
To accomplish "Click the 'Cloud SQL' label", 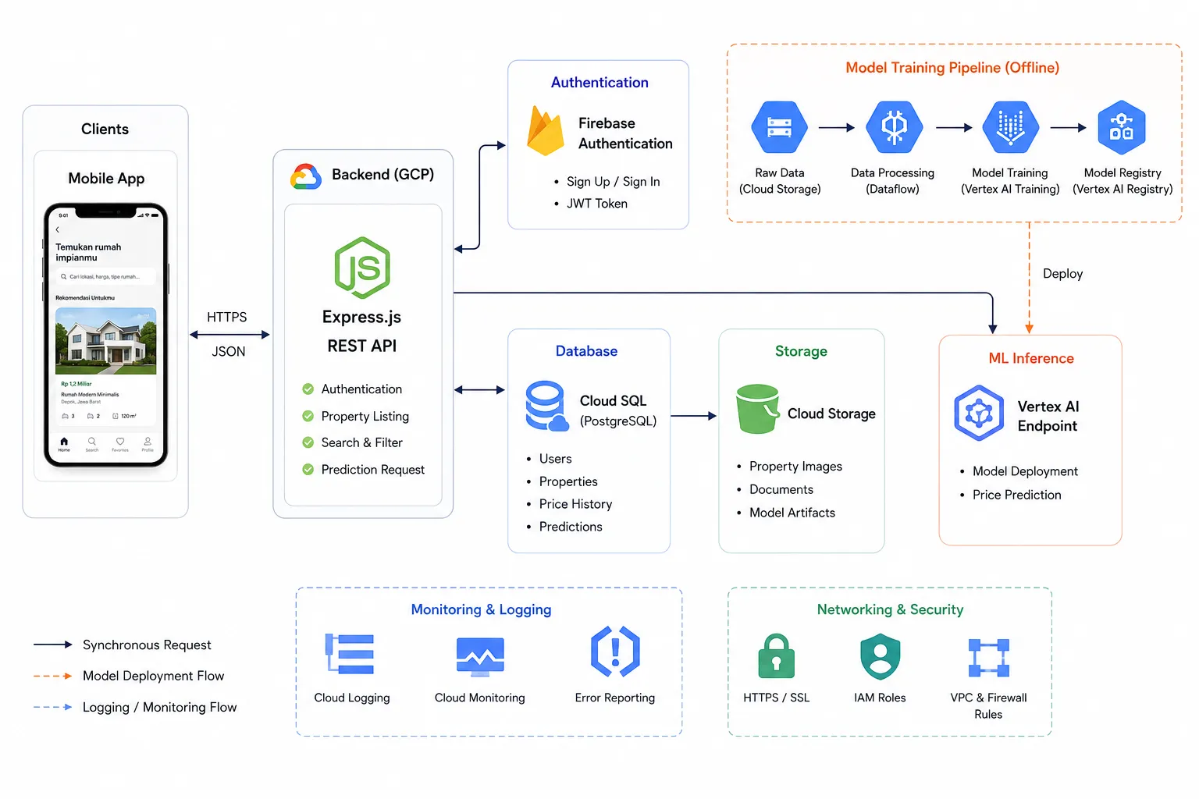I will 613,400.
